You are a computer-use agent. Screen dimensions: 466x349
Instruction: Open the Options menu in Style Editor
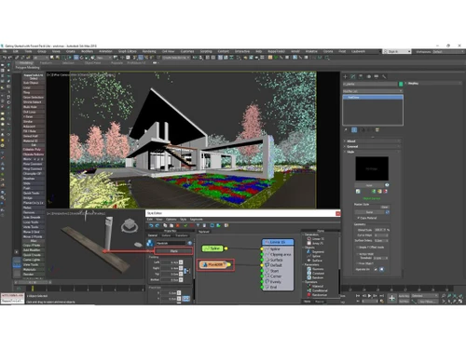[171, 220]
